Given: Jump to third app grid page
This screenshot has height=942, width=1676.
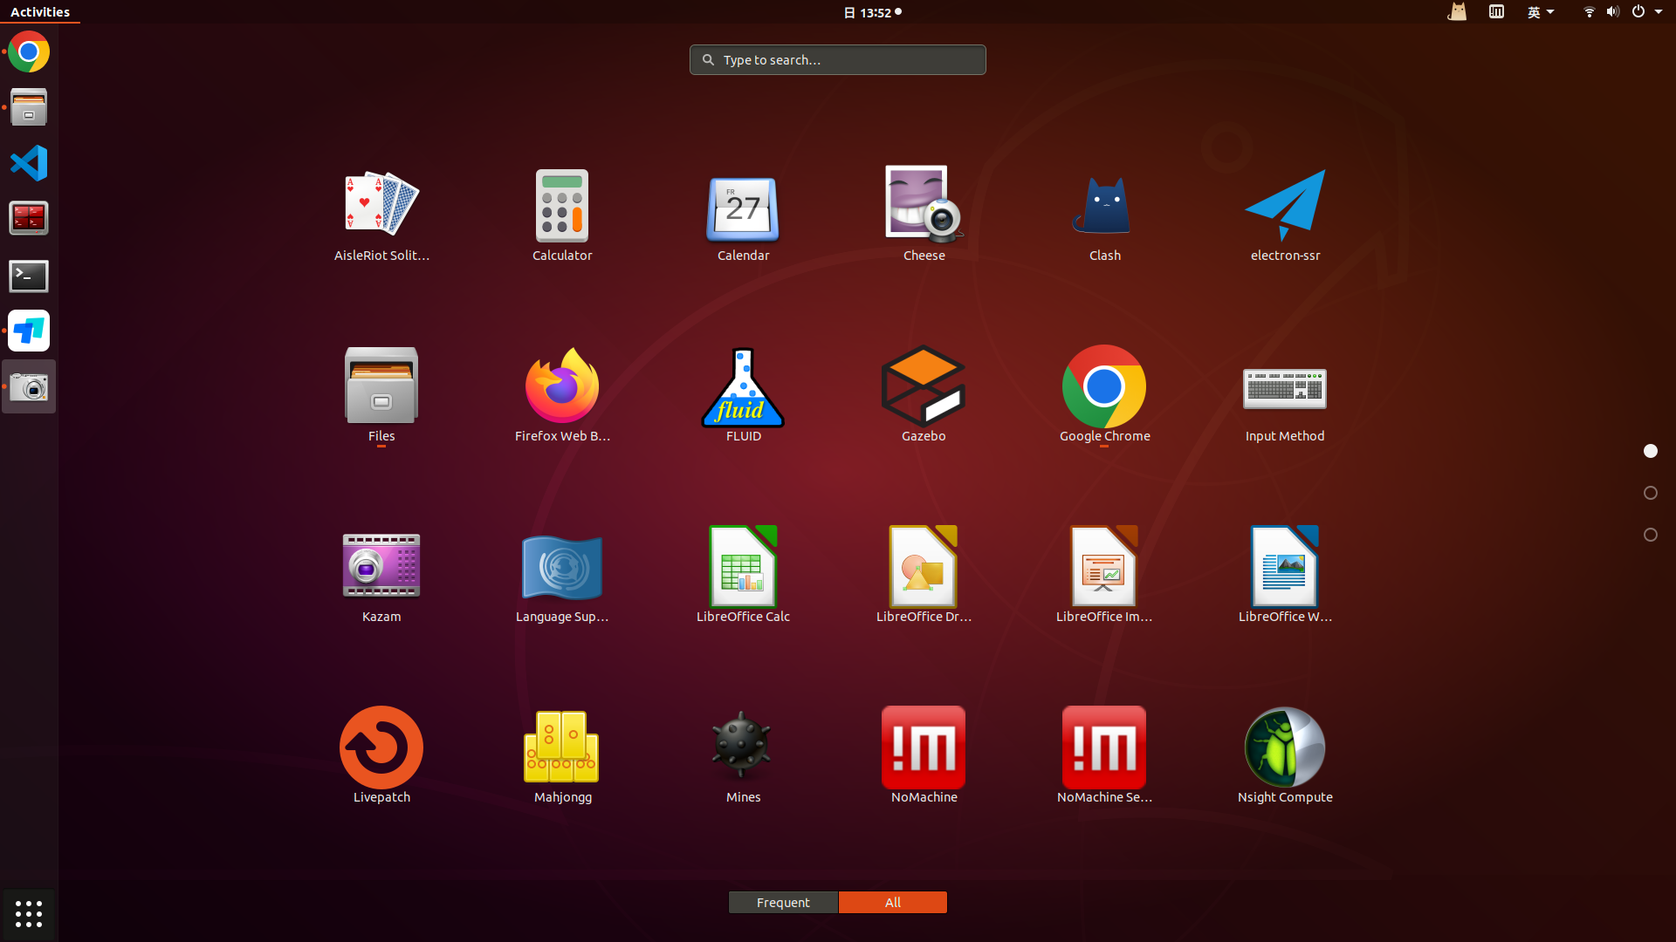Looking at the screenshot, I should coord(1650,535).
